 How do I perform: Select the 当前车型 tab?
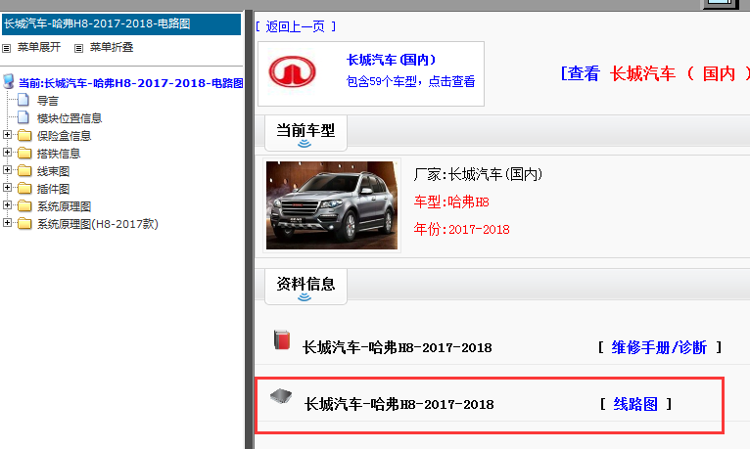[305, 133]
